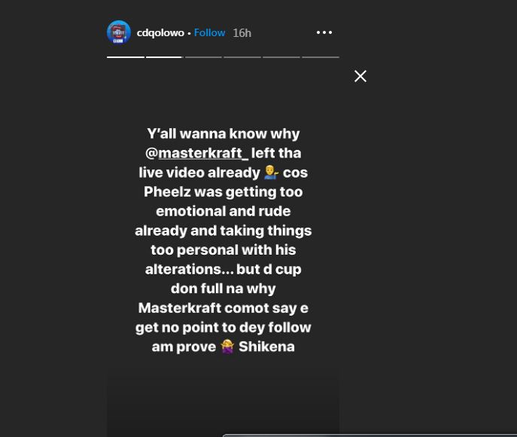This screenshot has width=517, height=437.
Task: Click the shrugging man emoji
Action: [x=272, y=173]
